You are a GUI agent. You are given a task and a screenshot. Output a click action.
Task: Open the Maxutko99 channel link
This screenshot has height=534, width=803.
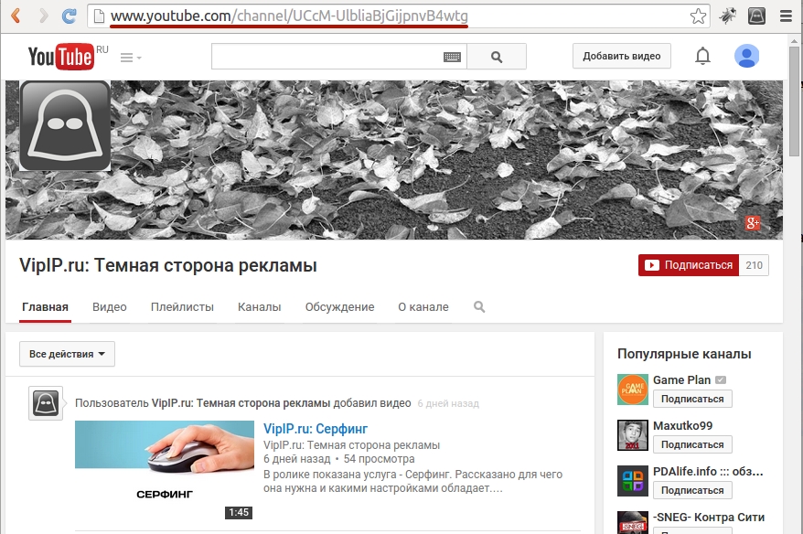coord(682,425)
